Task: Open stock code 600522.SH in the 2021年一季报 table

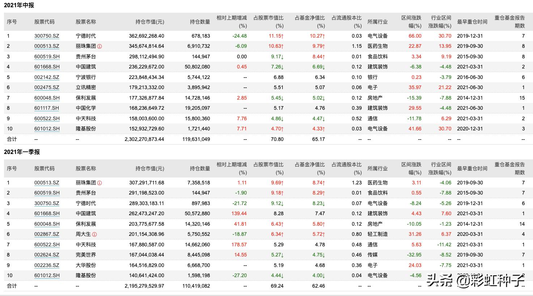Action: pyautogui.click(x=47, y=245)
